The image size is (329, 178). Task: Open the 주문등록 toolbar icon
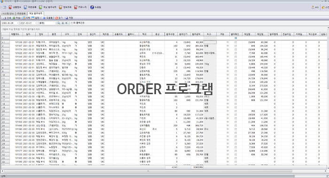(25, 7)
